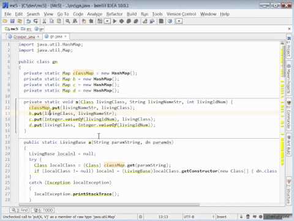Click the Hector inspector status icon

tap(248, 217)
